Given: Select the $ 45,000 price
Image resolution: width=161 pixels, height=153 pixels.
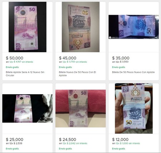Looking at the screenshot, I should (68, 58).
